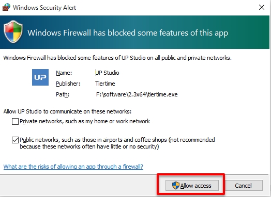Enable the Private networks checkbox

pyautogui.click(x=15, y=121)
